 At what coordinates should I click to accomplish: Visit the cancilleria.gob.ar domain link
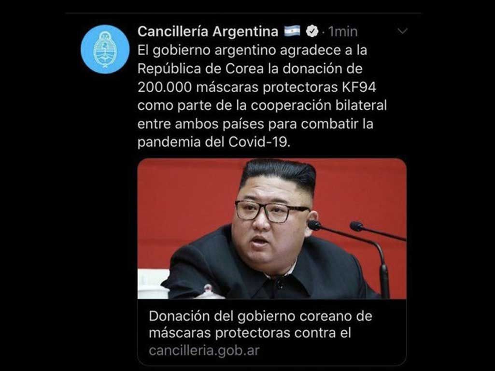click(204, 351)
